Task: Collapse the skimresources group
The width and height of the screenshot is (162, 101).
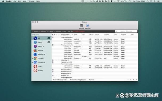Action: click(62, 64)
